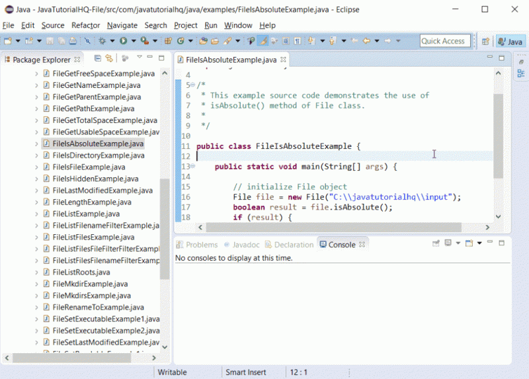Click the Open Type icon
Image resolution: width=529 pixels, height=379 pixels.
pyautogui.click(x=203, y=41)
